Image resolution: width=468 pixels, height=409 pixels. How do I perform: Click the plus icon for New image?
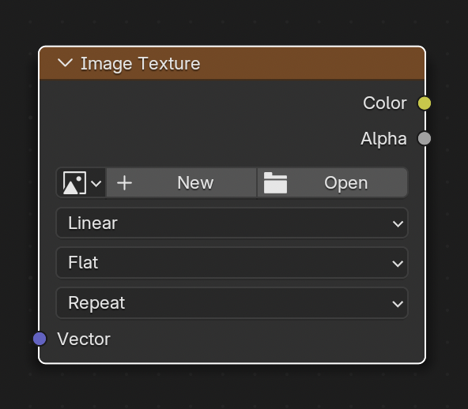click(124, 182)
